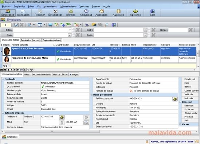
Task: Clear the Estado filter with its X
Action: 78,30
